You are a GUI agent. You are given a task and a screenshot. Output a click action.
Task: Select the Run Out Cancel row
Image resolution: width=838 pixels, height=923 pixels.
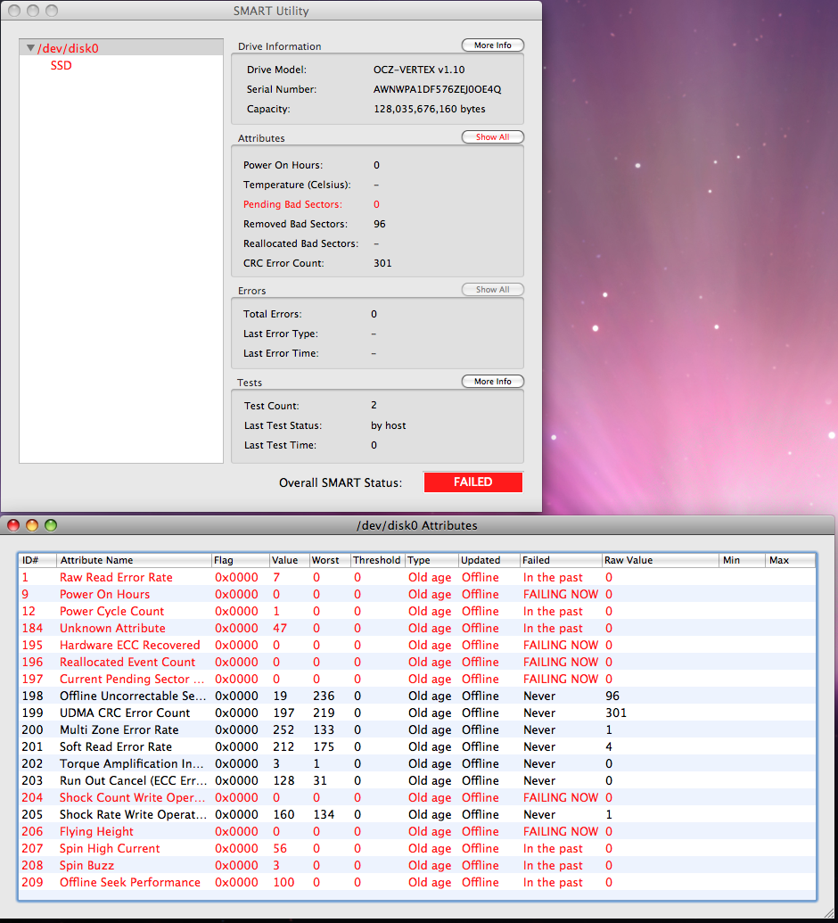coord(417,780)
